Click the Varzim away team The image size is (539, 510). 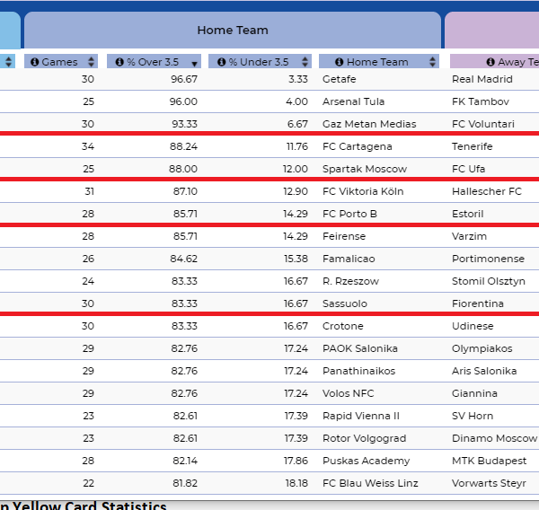[x=470, y=236]
